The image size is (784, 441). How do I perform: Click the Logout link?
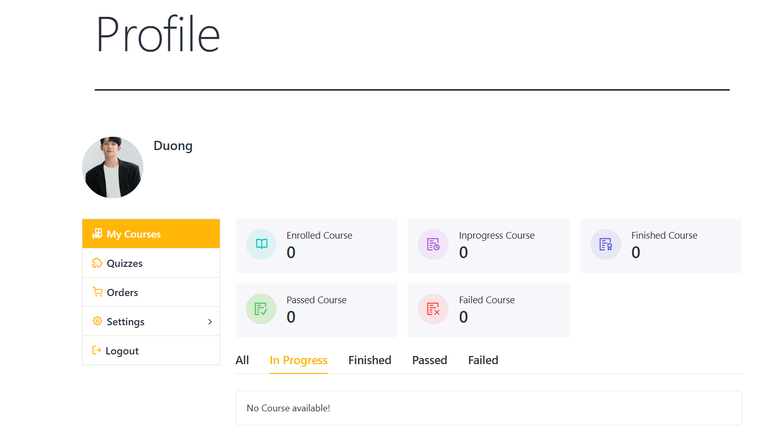pos(122,351)
